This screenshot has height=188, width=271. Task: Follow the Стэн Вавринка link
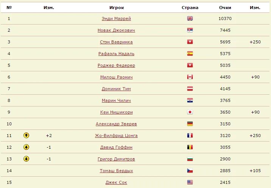click(116, 42)
